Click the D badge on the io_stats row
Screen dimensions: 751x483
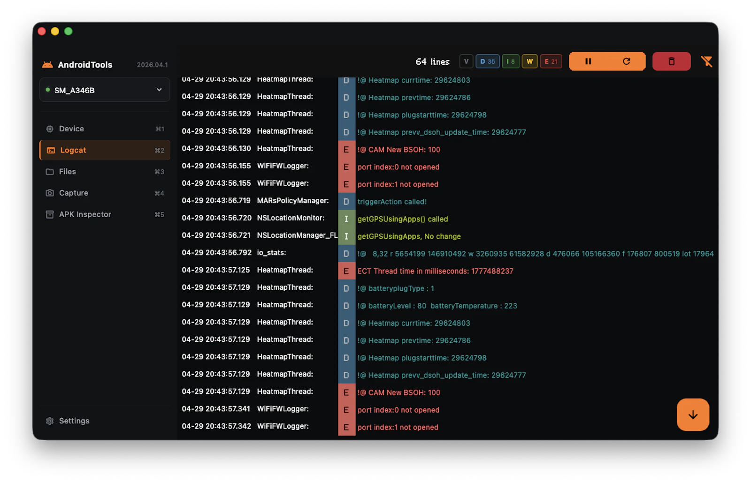point(346,254)
